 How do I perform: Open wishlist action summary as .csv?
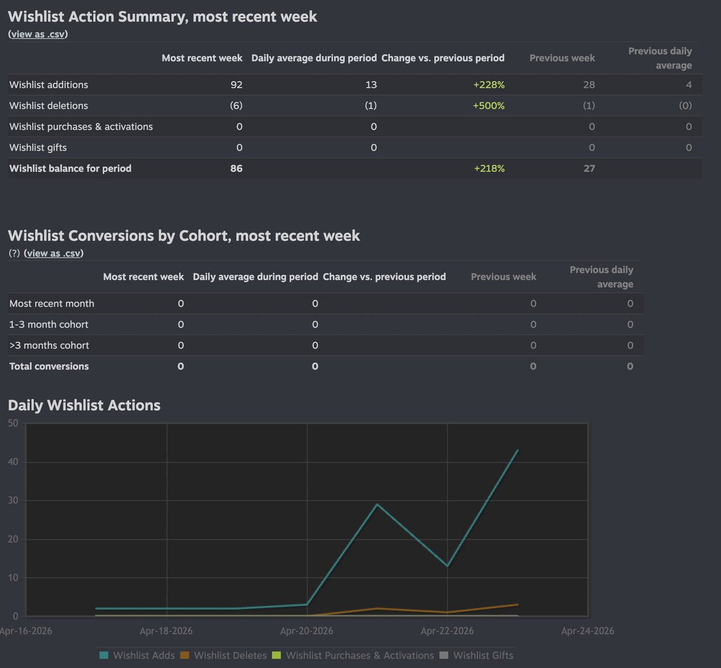[x=37, y=34]
